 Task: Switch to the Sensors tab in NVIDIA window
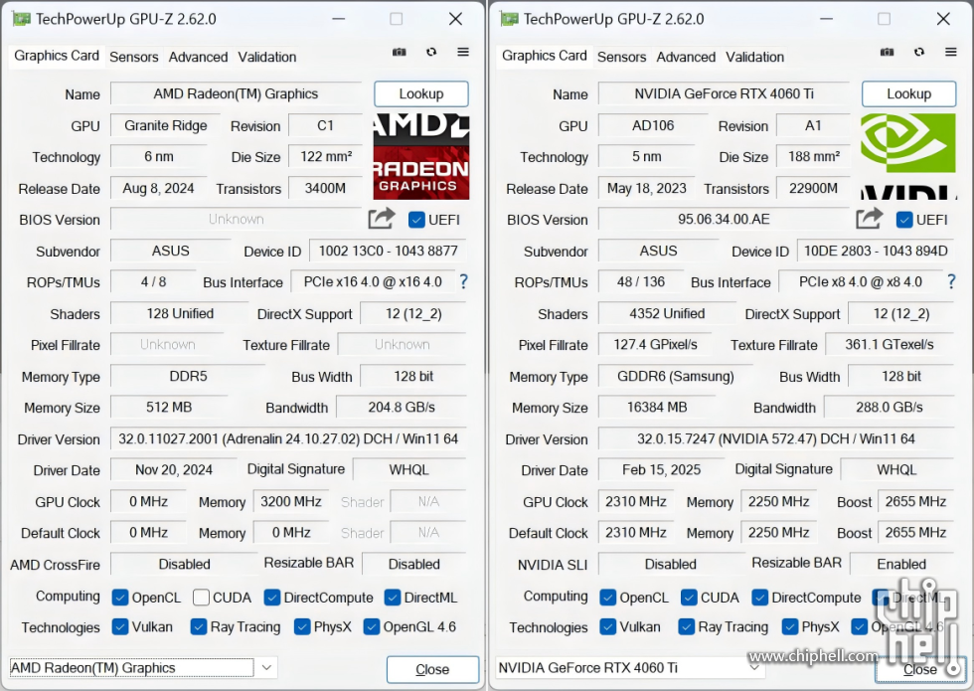tap(621, 58)
